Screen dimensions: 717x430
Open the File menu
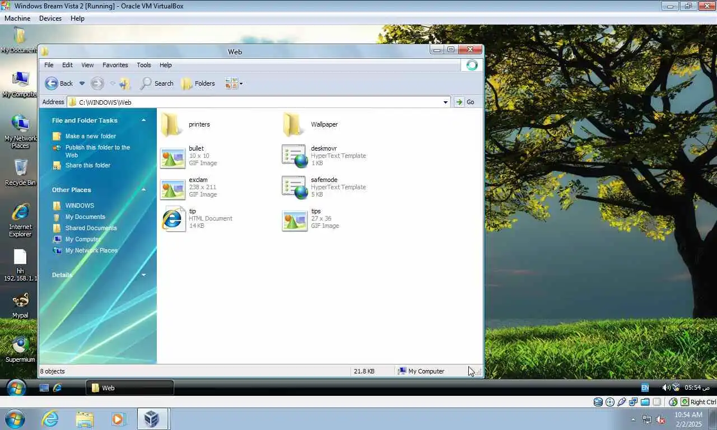pyautogui.click(x=49, y=65)
